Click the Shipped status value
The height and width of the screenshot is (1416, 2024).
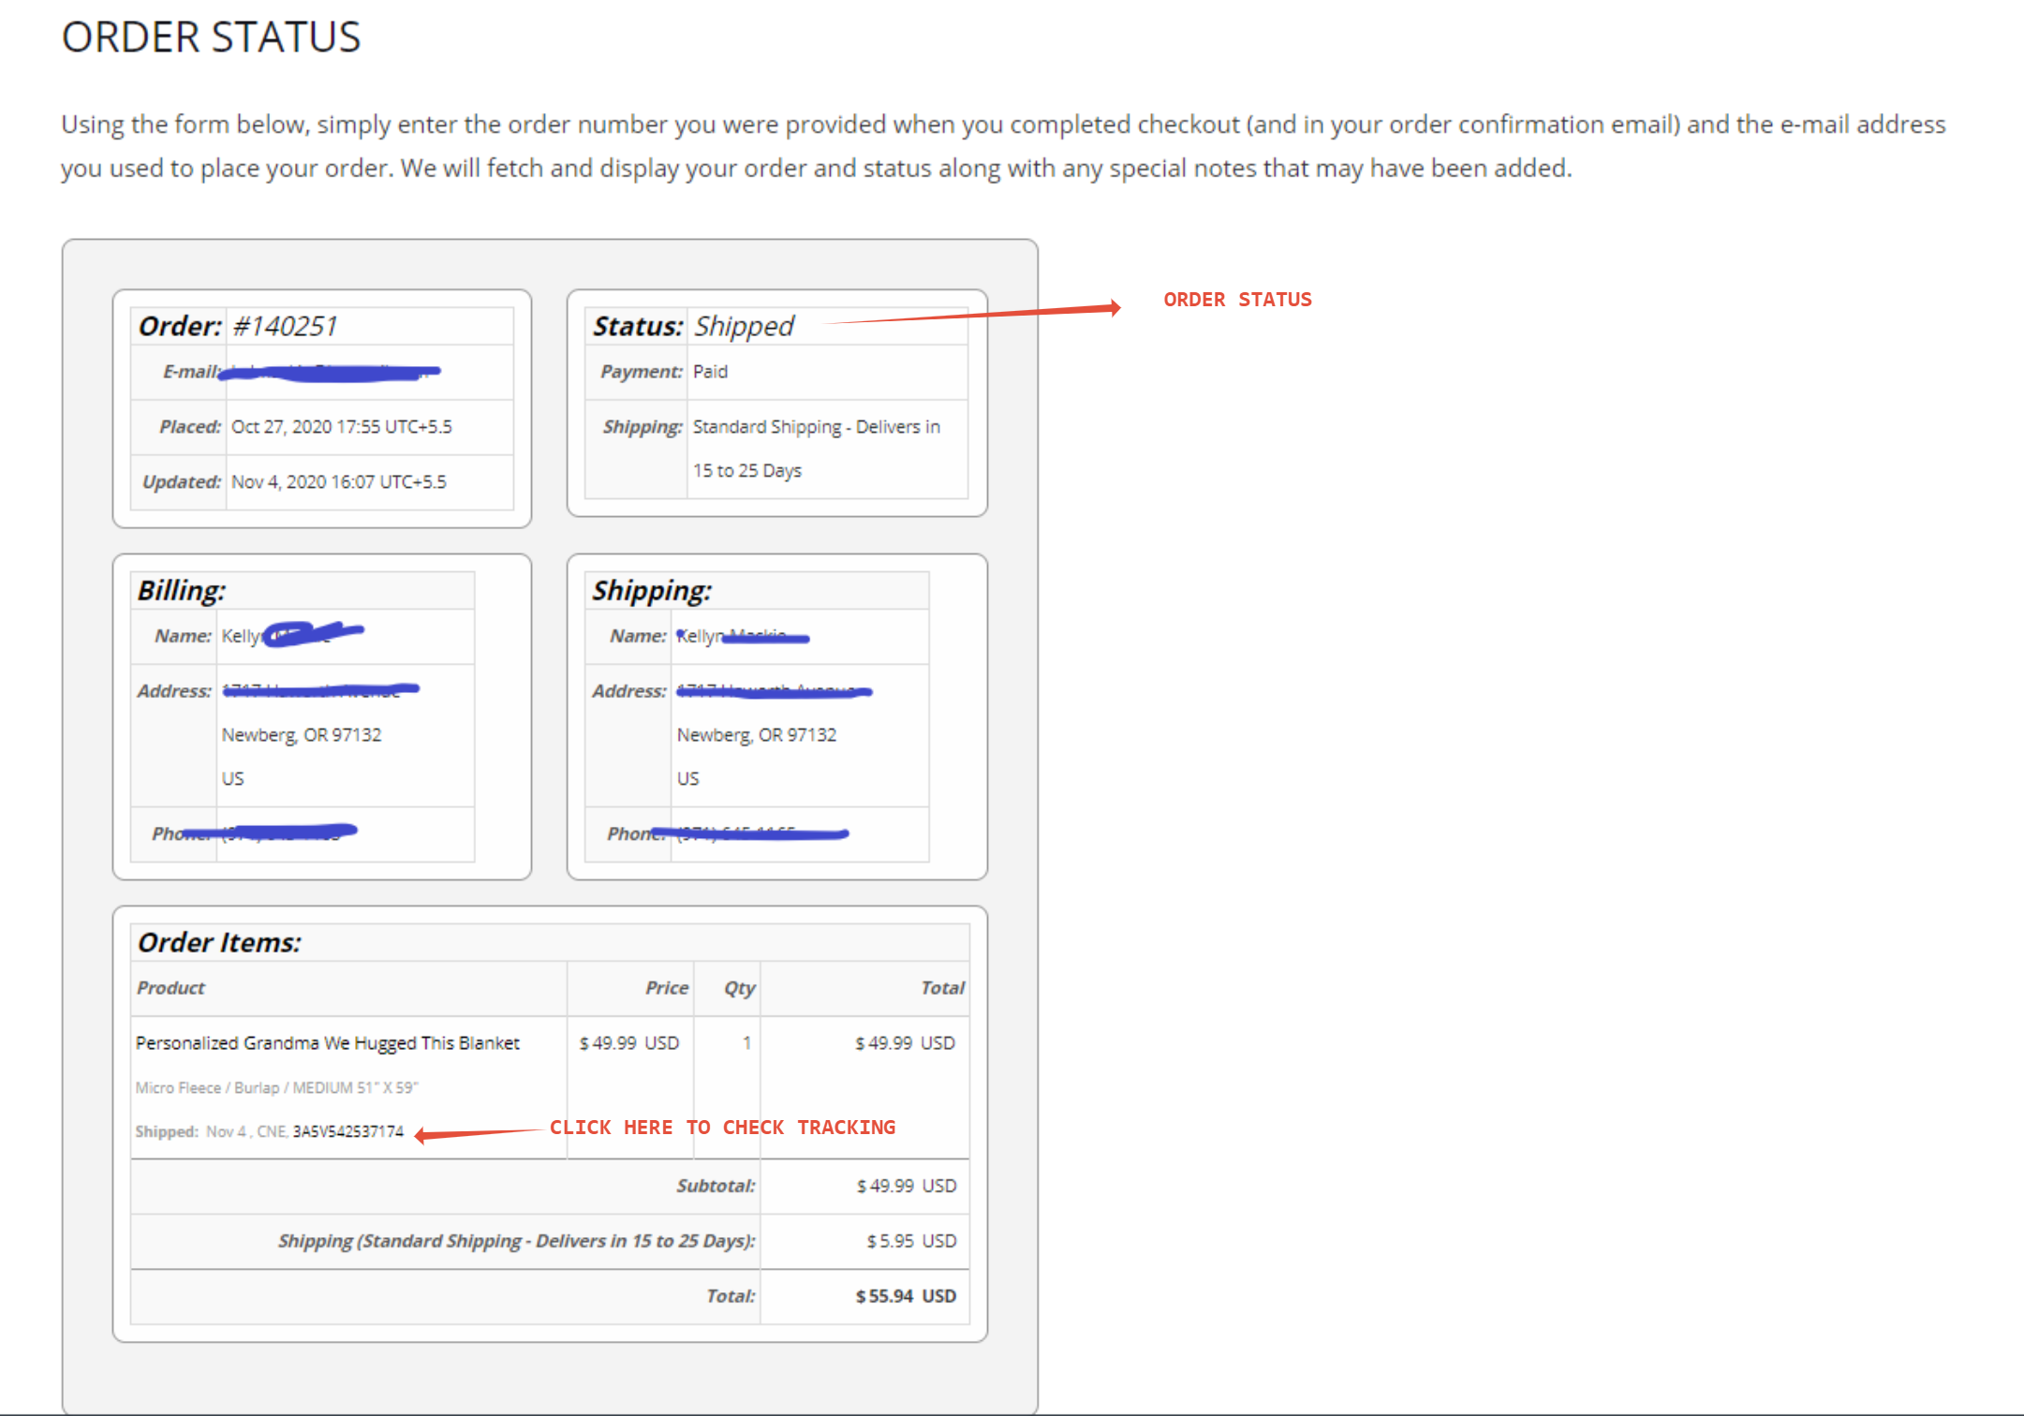pos(744,326)
